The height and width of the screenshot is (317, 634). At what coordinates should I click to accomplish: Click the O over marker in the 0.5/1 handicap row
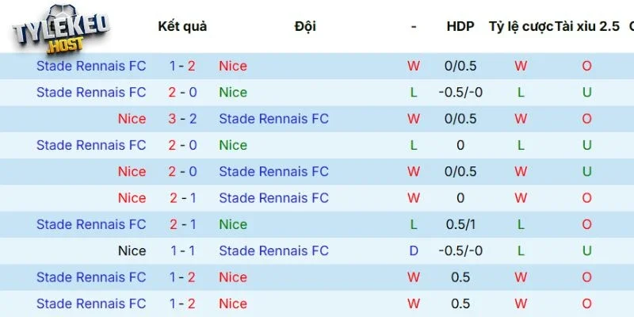tap(587, 224)
